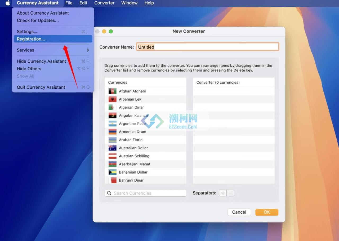This screenshot has width=339, height=241.
Task: Select the Azerbaijani Manat name
Action: [x=135, y=164]
